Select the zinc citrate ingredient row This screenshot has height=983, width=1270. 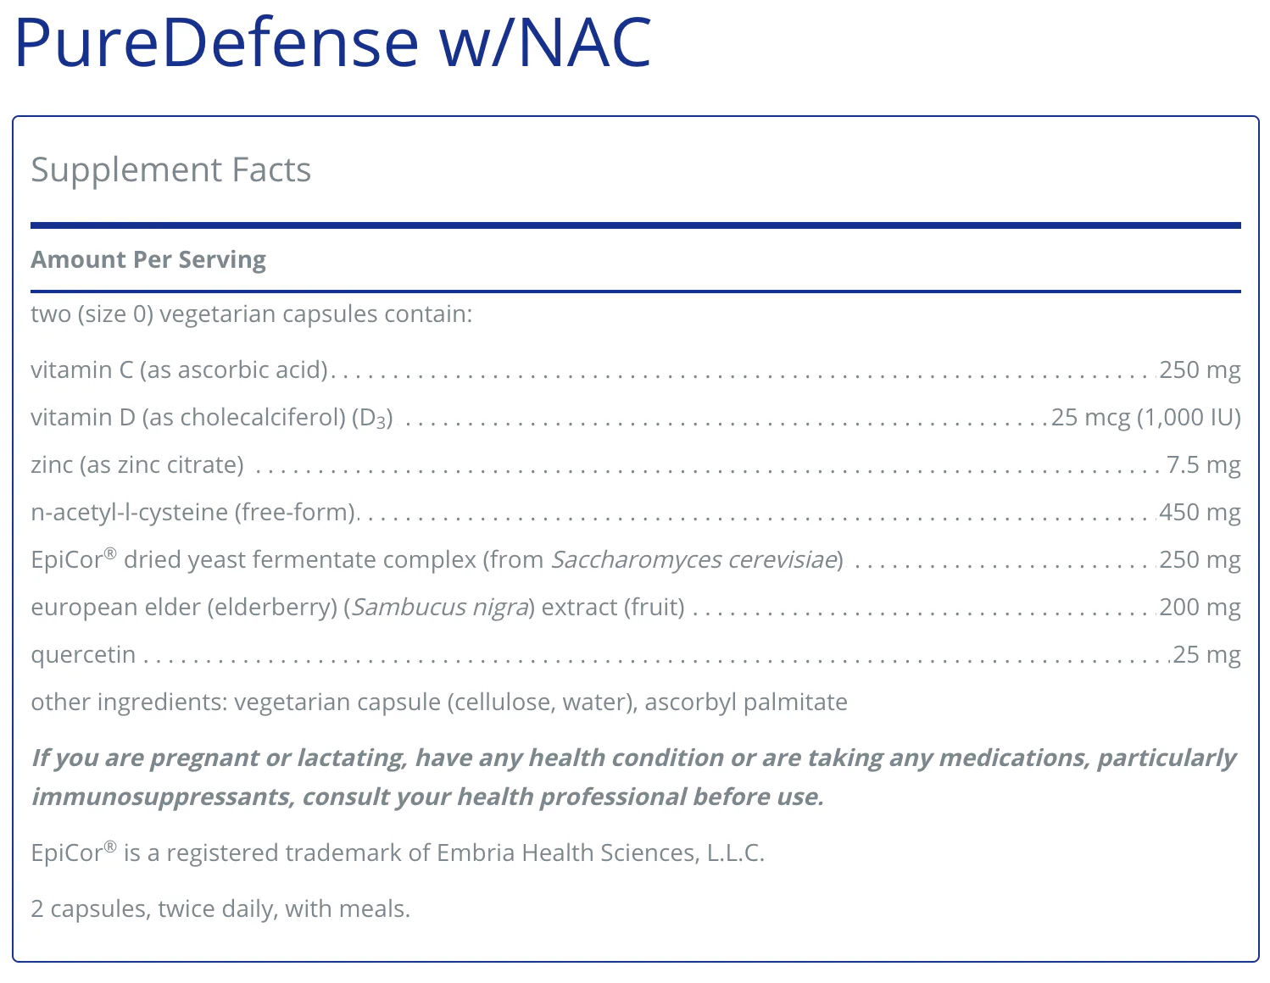click(x=636, y=465)
